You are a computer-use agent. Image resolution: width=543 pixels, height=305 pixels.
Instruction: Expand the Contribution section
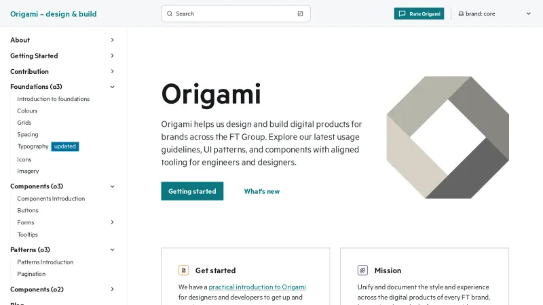112,71
